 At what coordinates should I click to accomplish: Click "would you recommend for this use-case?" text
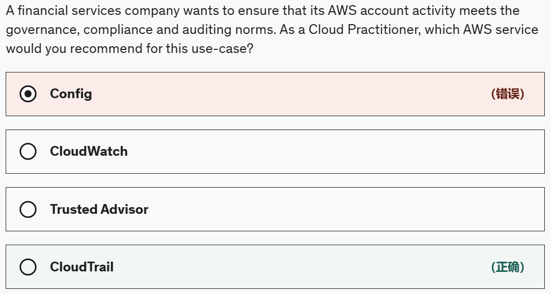point(129,49)
